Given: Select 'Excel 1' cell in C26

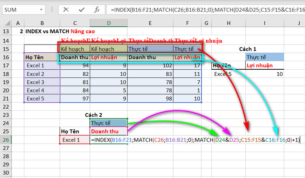Looking at the screenshot, I should click(75, 140).
